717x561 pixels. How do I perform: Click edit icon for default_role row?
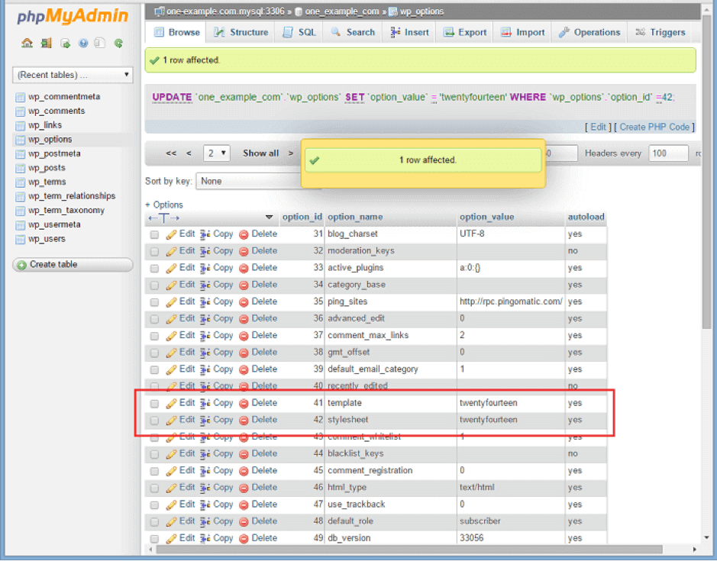[x=171, y=521]
